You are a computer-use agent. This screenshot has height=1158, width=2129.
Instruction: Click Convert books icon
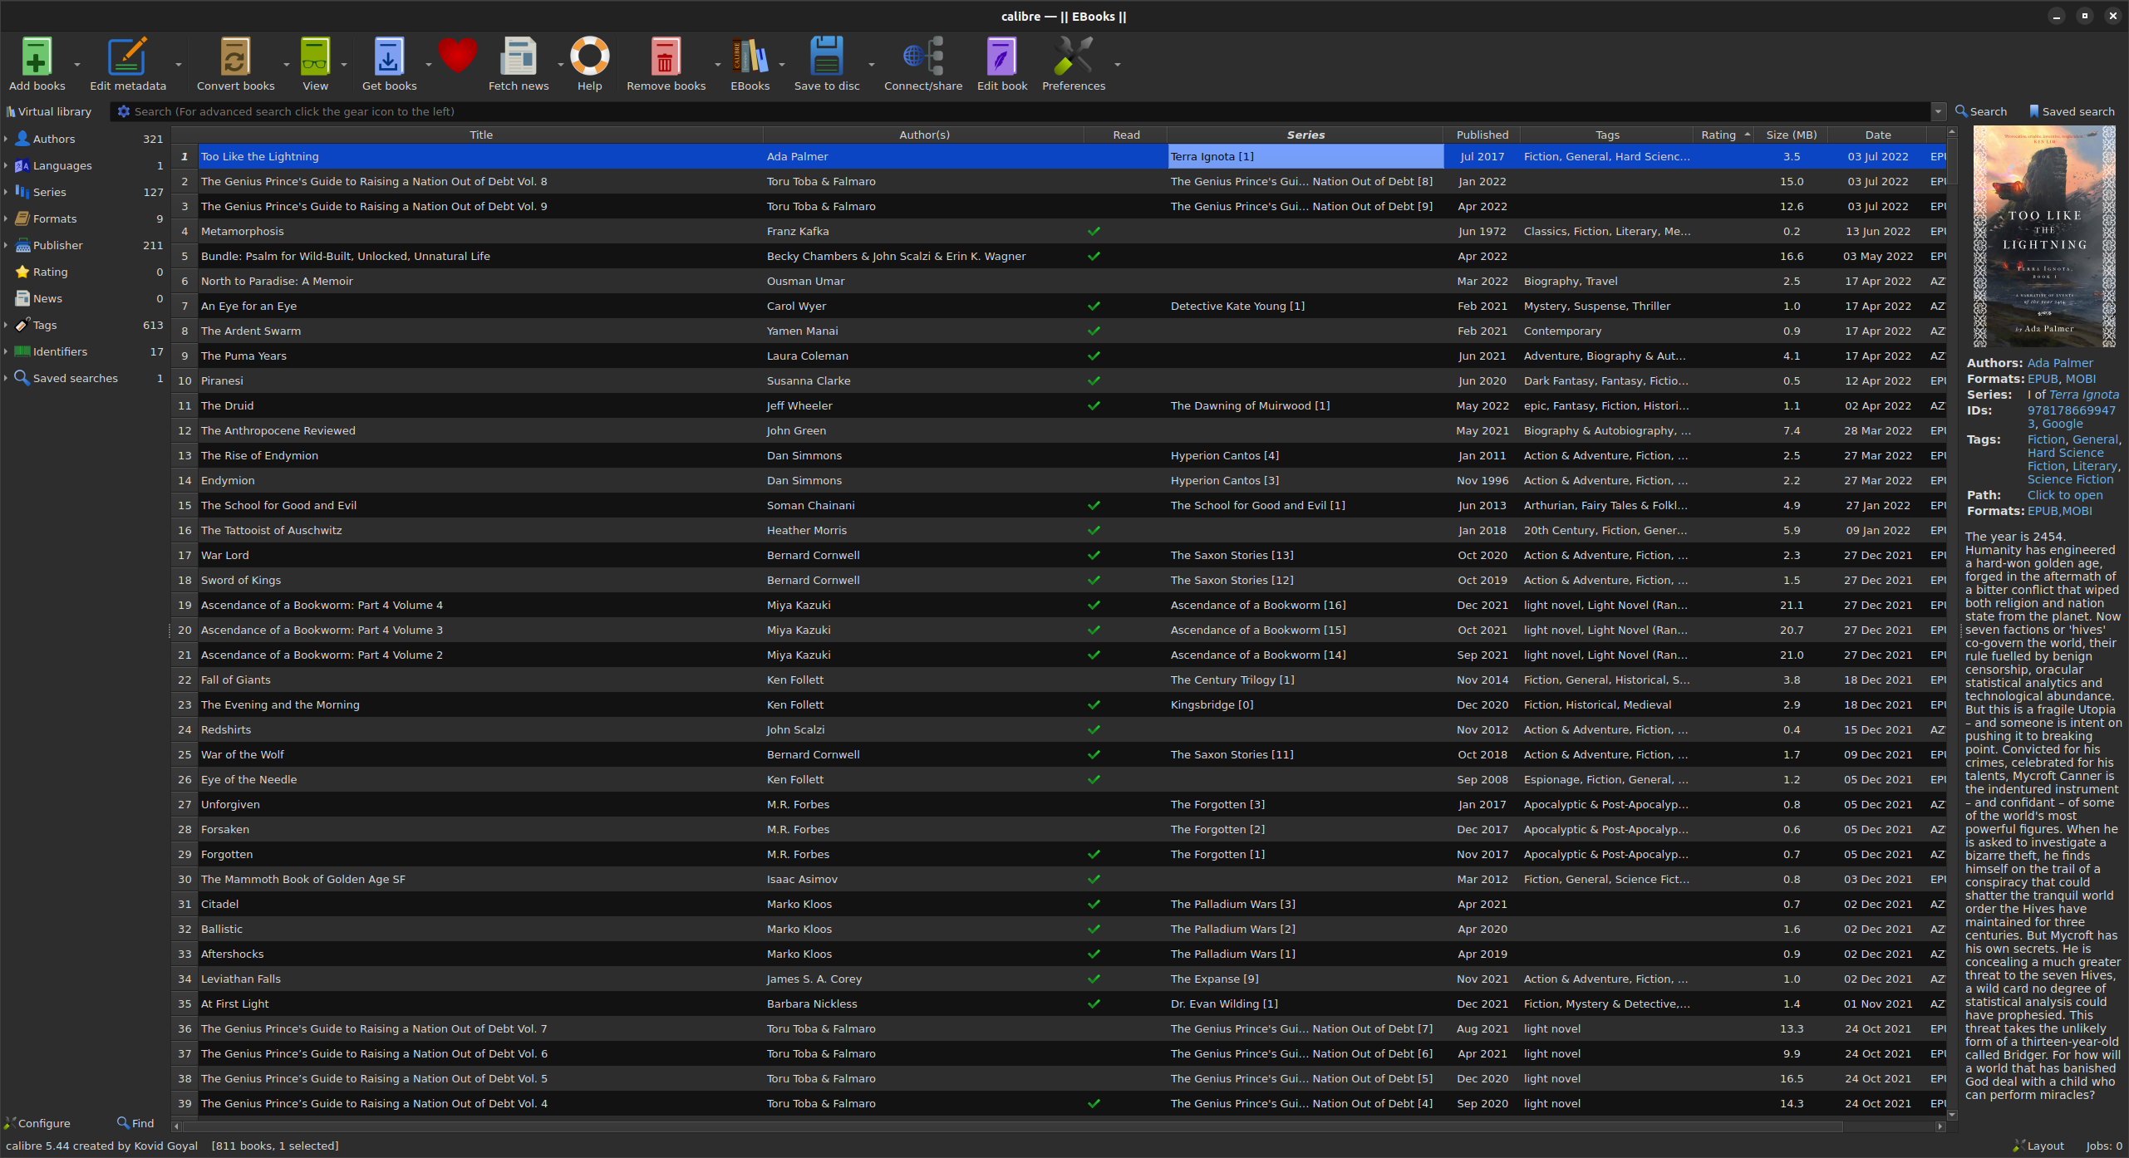pyautogui.click(x=235, y=56)
